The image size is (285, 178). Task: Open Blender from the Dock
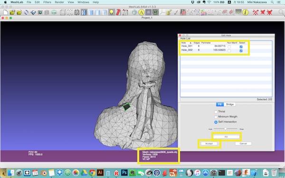tap(43, 172)
